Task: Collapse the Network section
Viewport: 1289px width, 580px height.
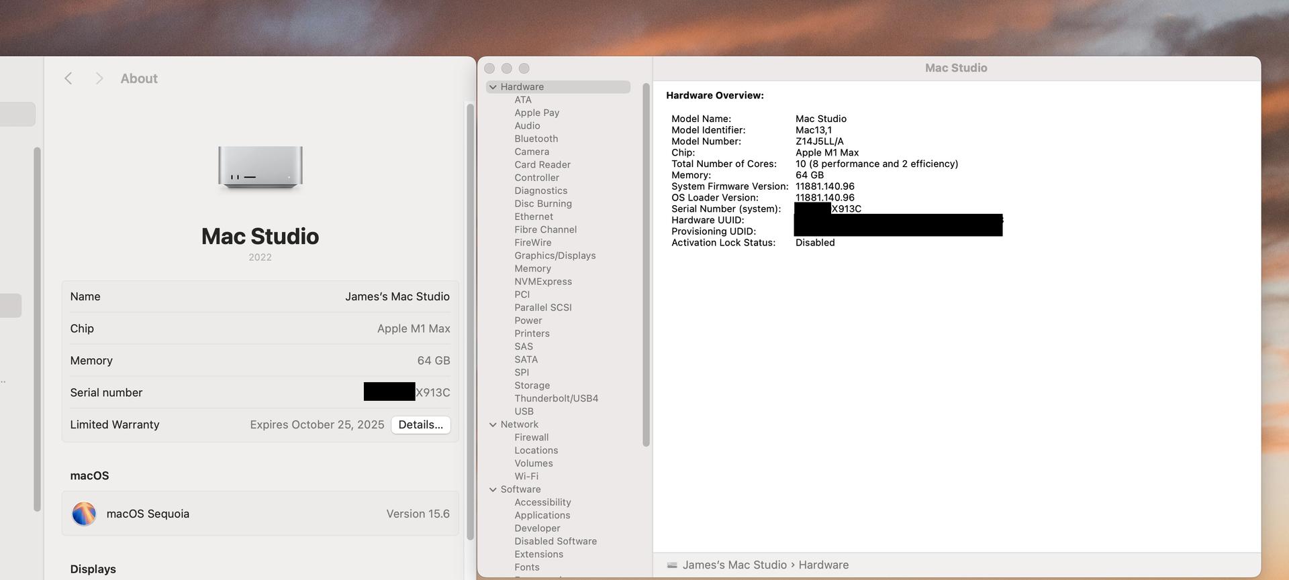Action: click(x=493, y=424)
